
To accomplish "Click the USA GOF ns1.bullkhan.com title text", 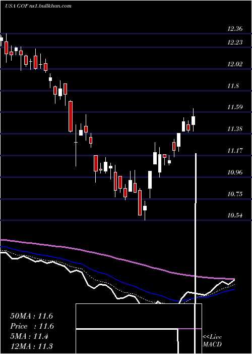I will click(38, 6).
